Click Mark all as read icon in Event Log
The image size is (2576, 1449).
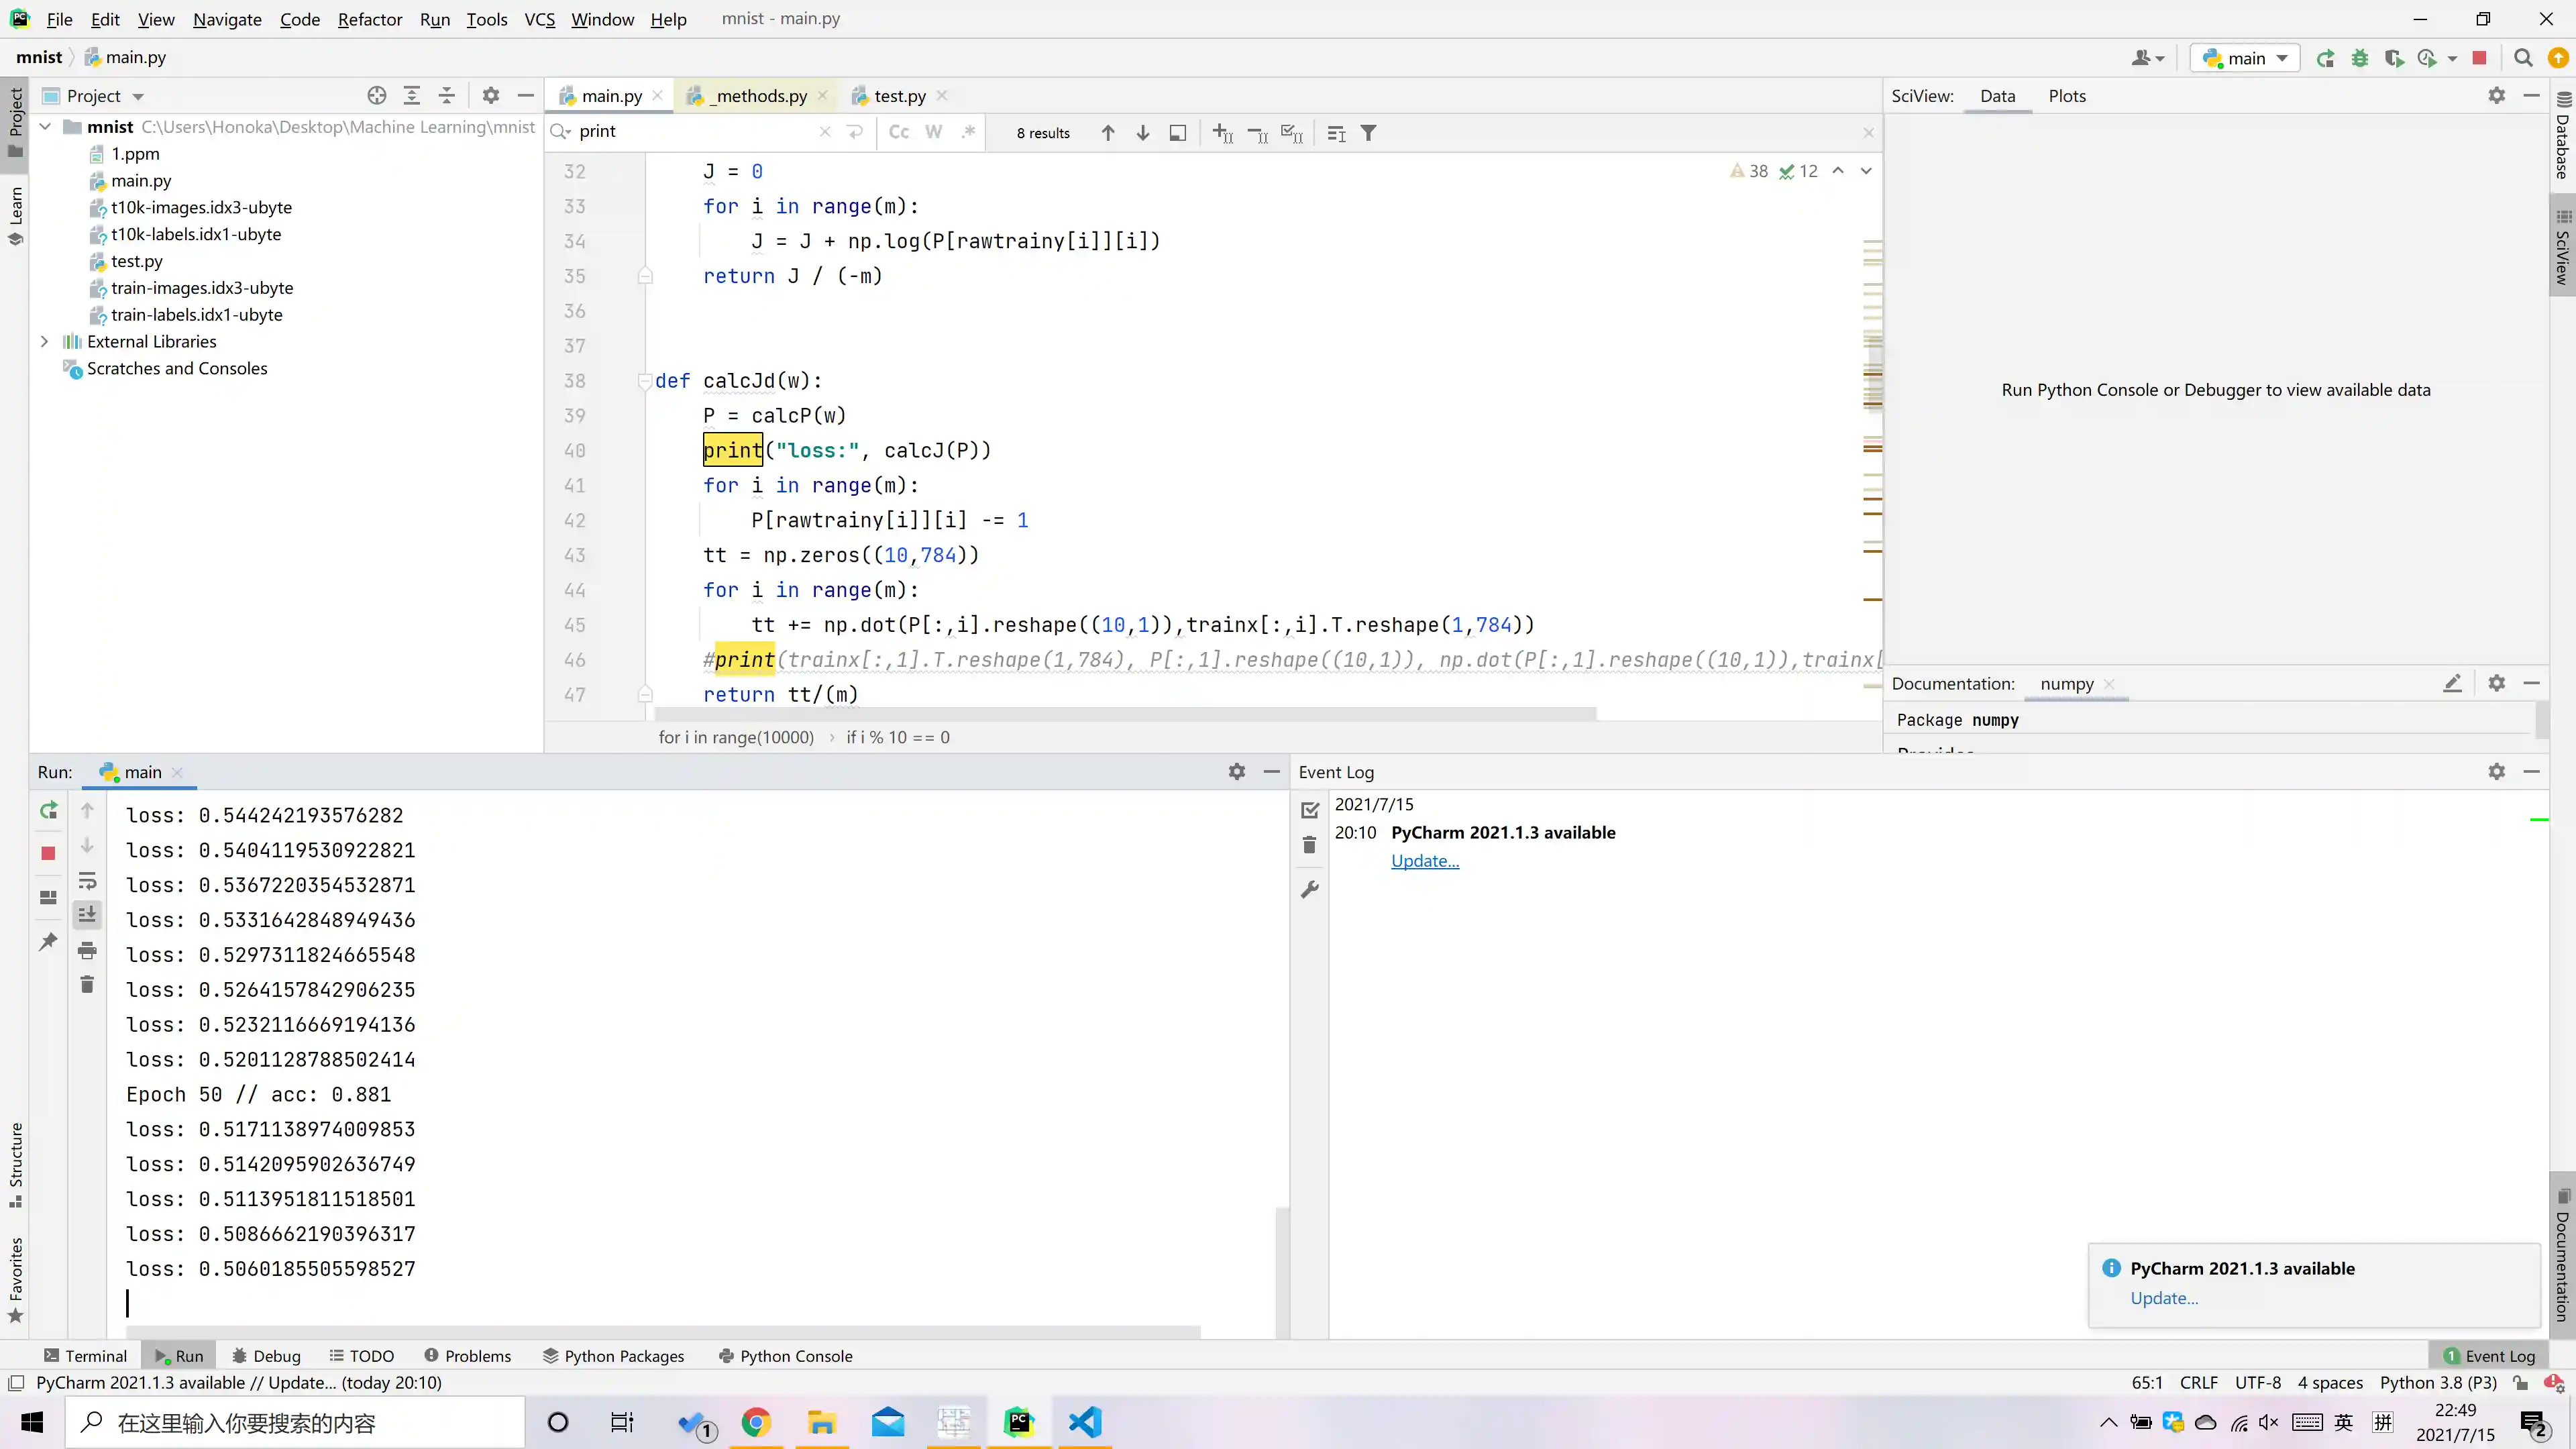click(x=1310, y=811)
